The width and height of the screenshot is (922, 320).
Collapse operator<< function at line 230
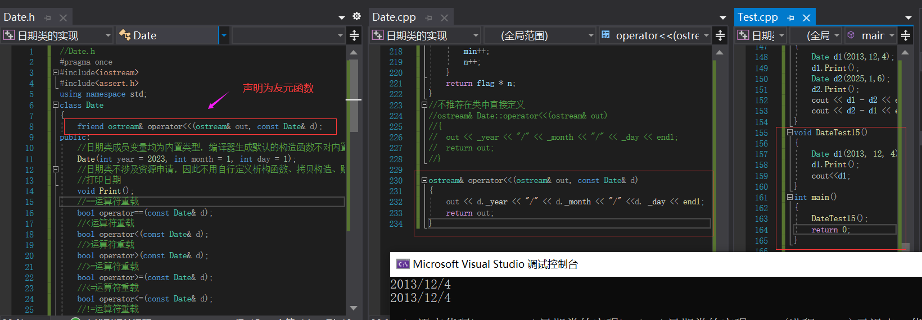pos(424,180)
